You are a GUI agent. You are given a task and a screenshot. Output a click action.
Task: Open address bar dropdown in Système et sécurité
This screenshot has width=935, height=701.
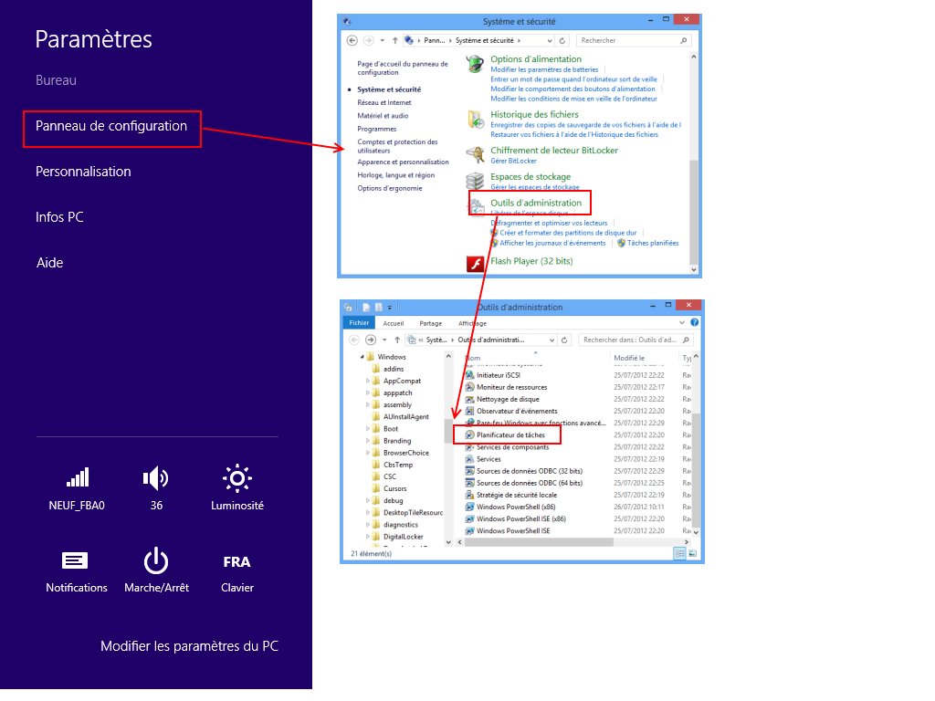tap(549, 40)
